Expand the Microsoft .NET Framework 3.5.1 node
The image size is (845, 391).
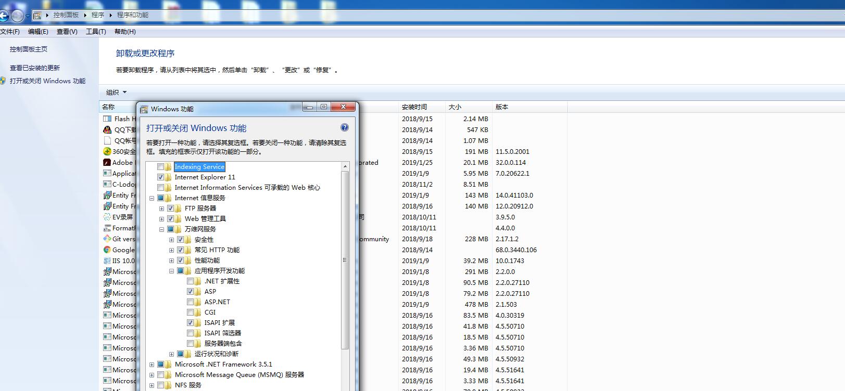[152, 364]
